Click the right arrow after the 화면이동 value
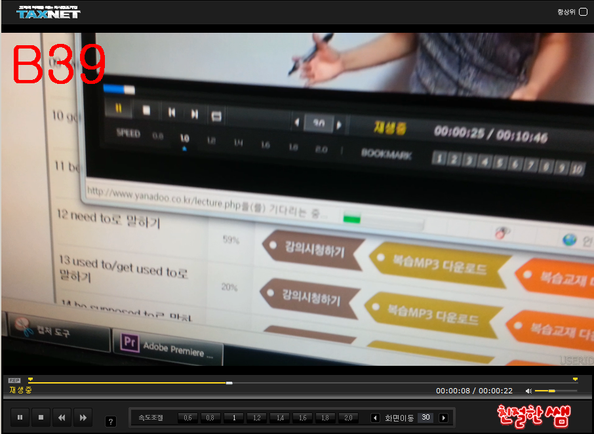Viewport: 594px width, 434px height. click(x=443, y=418)
